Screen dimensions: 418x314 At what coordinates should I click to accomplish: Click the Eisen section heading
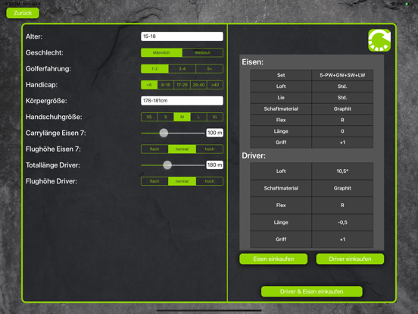[x=252, y=62]
